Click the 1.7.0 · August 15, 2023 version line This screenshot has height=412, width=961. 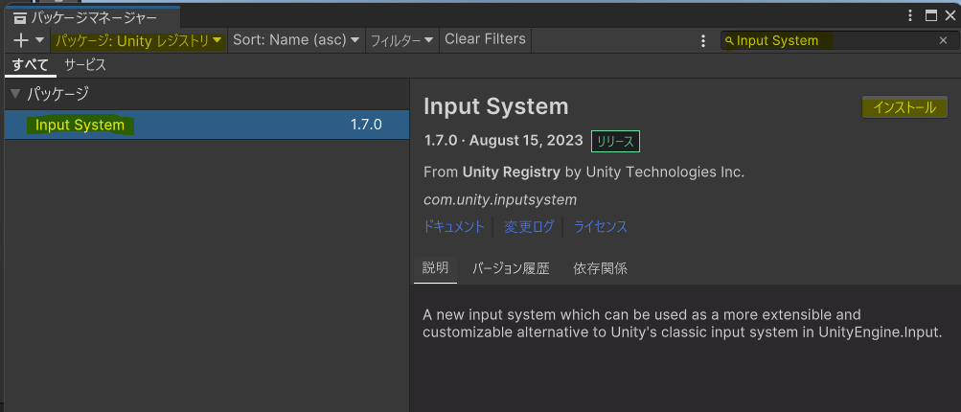(503, 141)
